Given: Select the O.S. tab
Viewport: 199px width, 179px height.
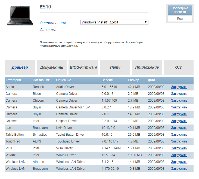Looking at the screenshot, I should [179, 67].
